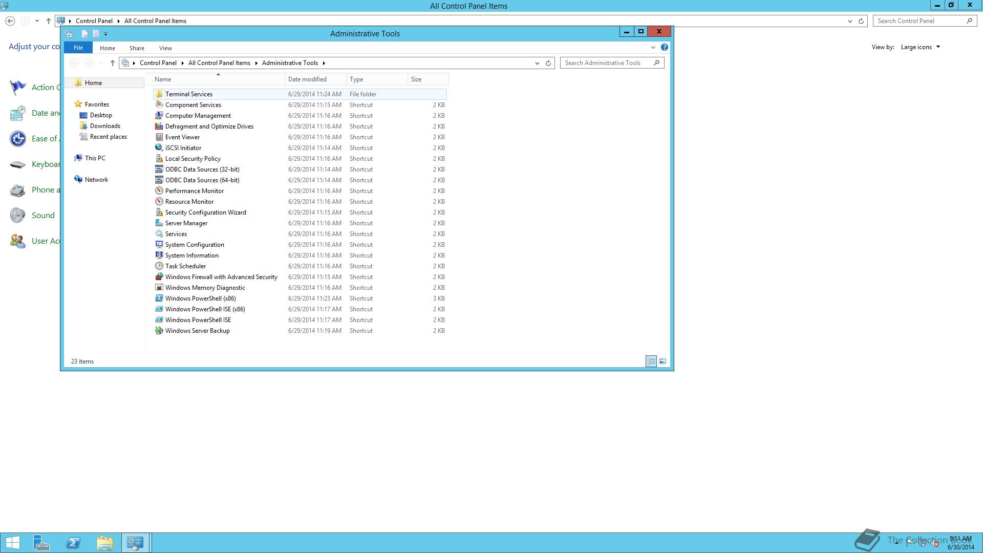Select This PC in navigation pane
983x553 pixels.
95,158
